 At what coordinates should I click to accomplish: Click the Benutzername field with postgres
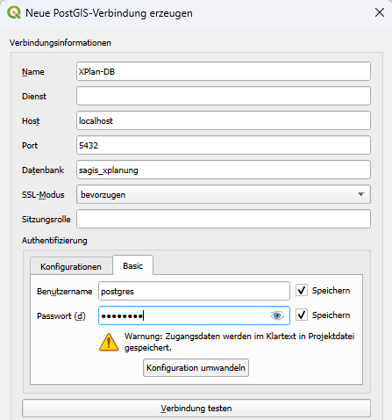(194, 291)
